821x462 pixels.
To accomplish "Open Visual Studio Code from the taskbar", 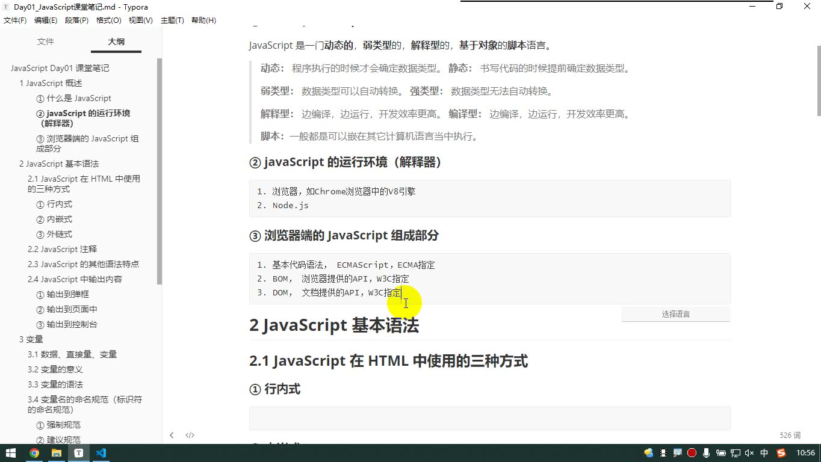I will point(101,453).
